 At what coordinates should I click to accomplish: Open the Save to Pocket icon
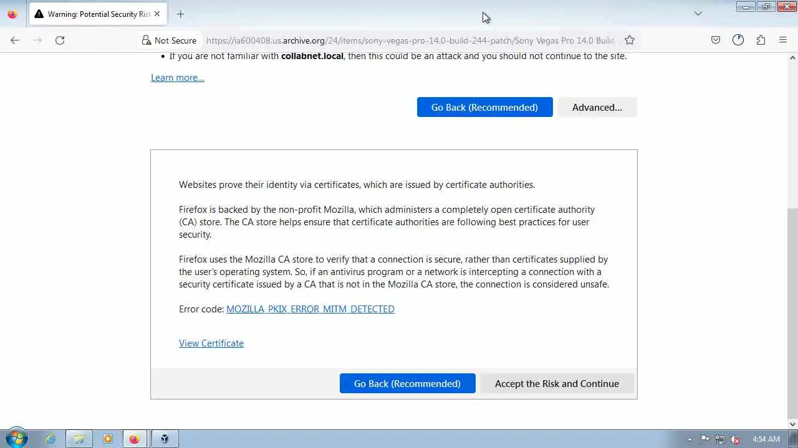tap(716, 40)
